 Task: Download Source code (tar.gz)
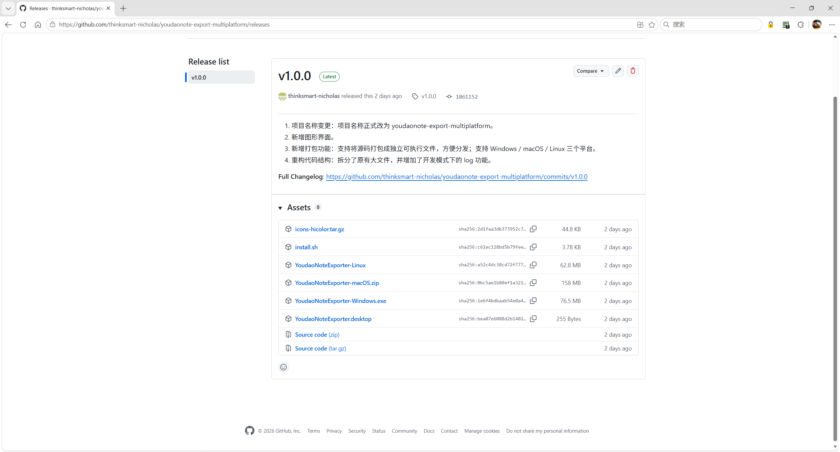pyautogui.click(x=320, y=348)
